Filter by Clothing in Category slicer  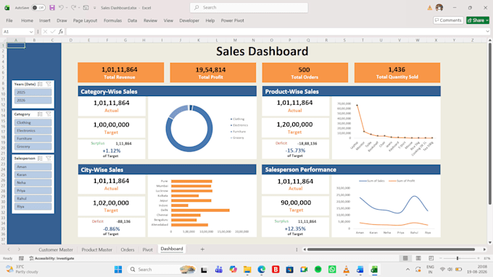pyautogui.click(x=33, y=123)
